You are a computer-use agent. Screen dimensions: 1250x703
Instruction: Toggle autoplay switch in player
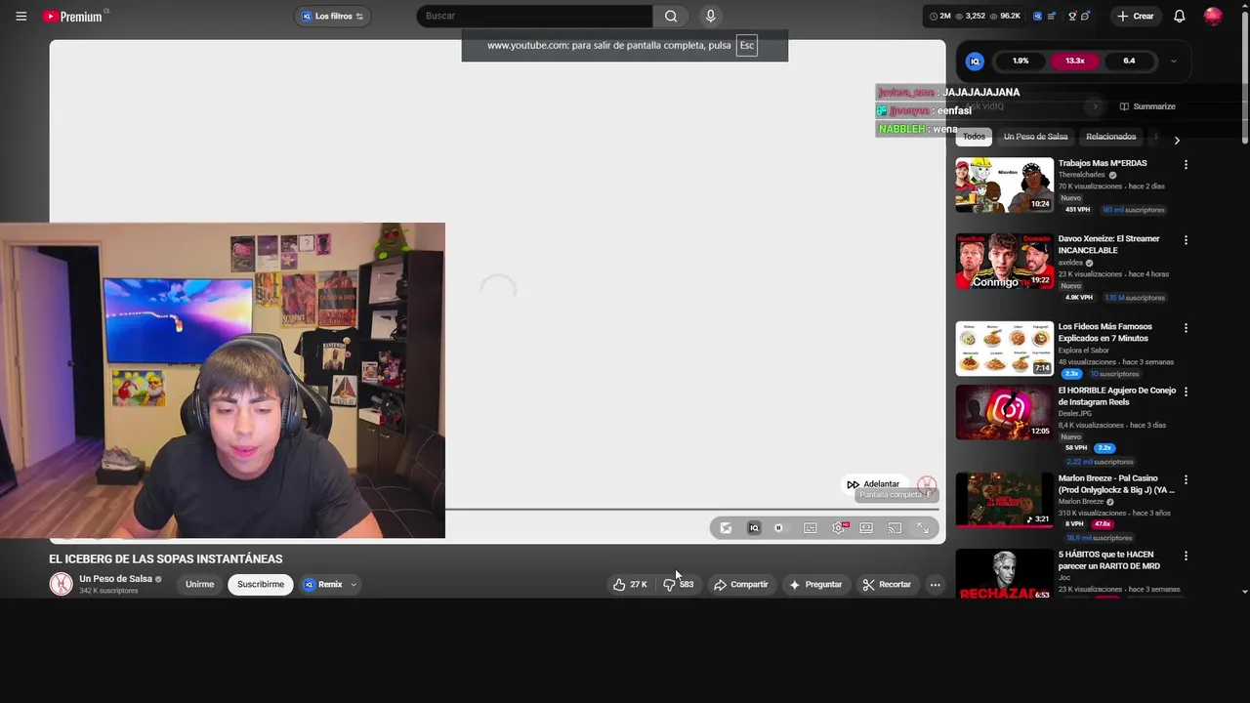click(782, 528)
